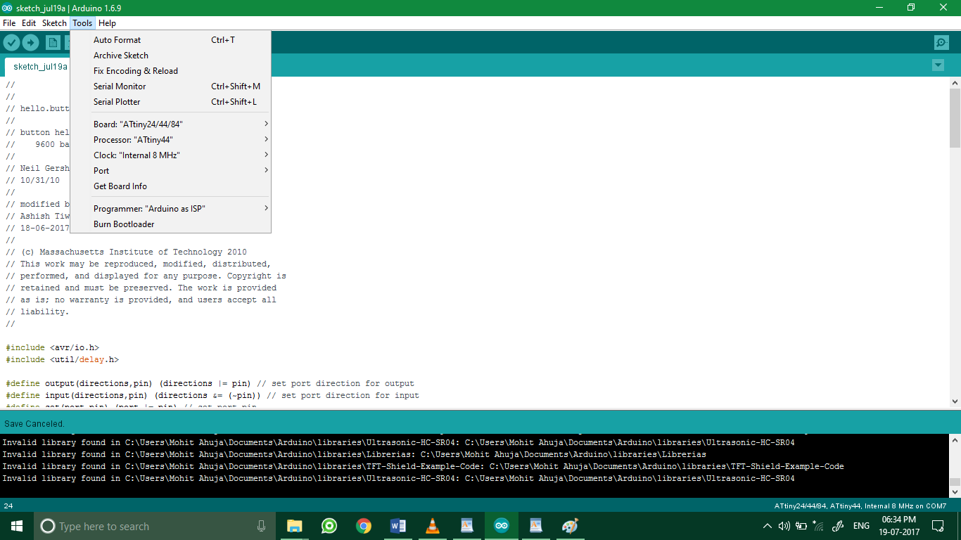Click editor scrollbar down arrow
961x540 pixels.
955,401
